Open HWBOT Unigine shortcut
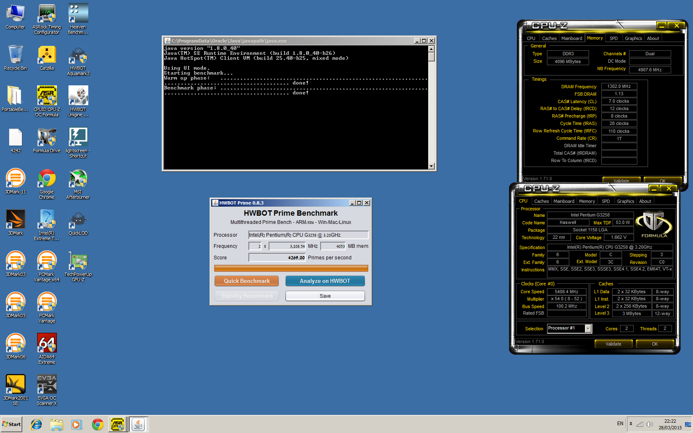Viewport: 693px width, 433px height. 78,101
